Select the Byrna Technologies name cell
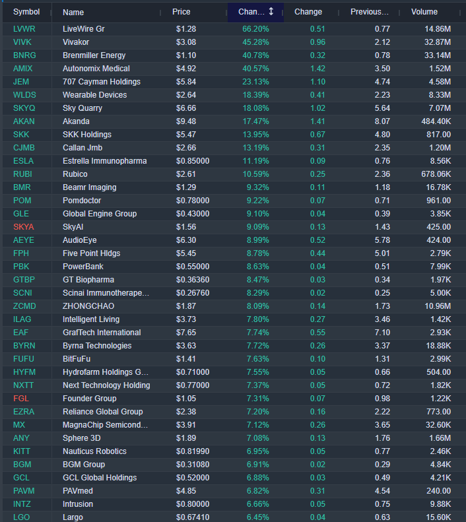The width and height of the screenshot is (466, 522). 97,346
